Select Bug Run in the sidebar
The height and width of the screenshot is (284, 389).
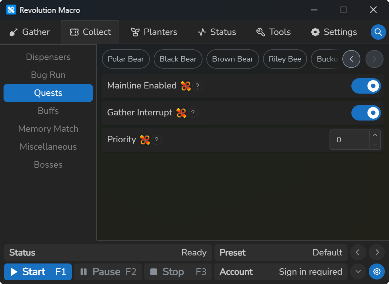click(x=48, y=75)
